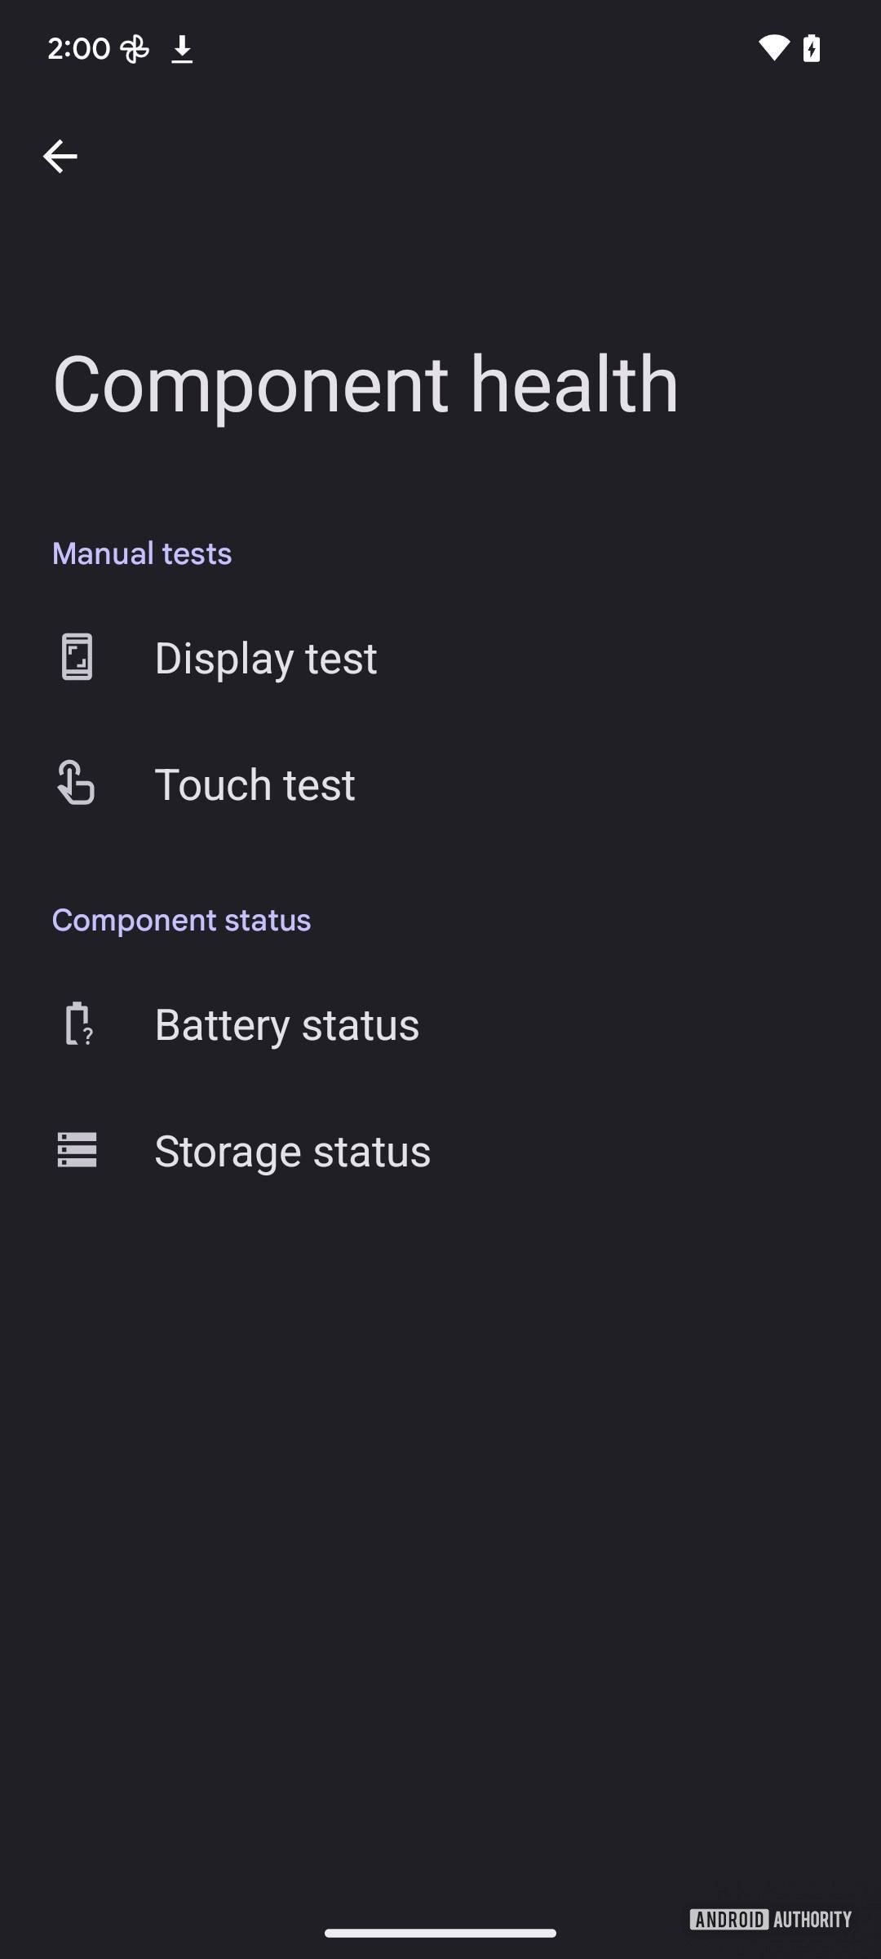
Task: Click the Manual tests section header
Action: pyautogui.click(x=142, y=553)
